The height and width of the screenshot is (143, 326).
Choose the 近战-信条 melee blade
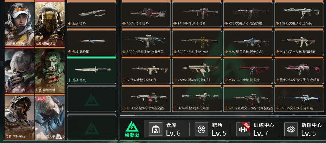pos(91,15)
